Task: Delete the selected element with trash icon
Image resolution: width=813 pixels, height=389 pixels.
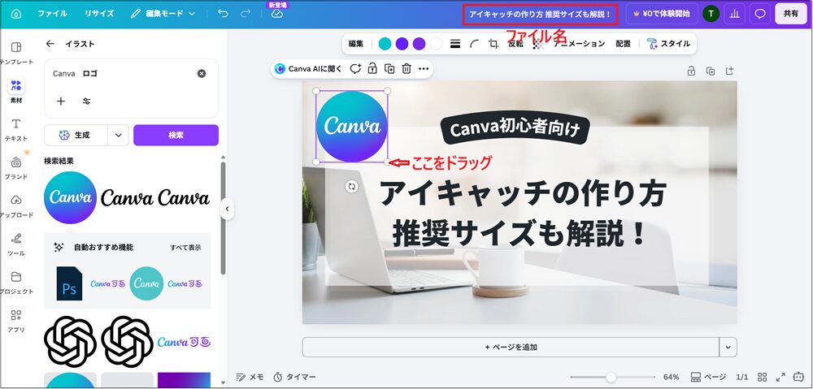Action: [406, 68]
